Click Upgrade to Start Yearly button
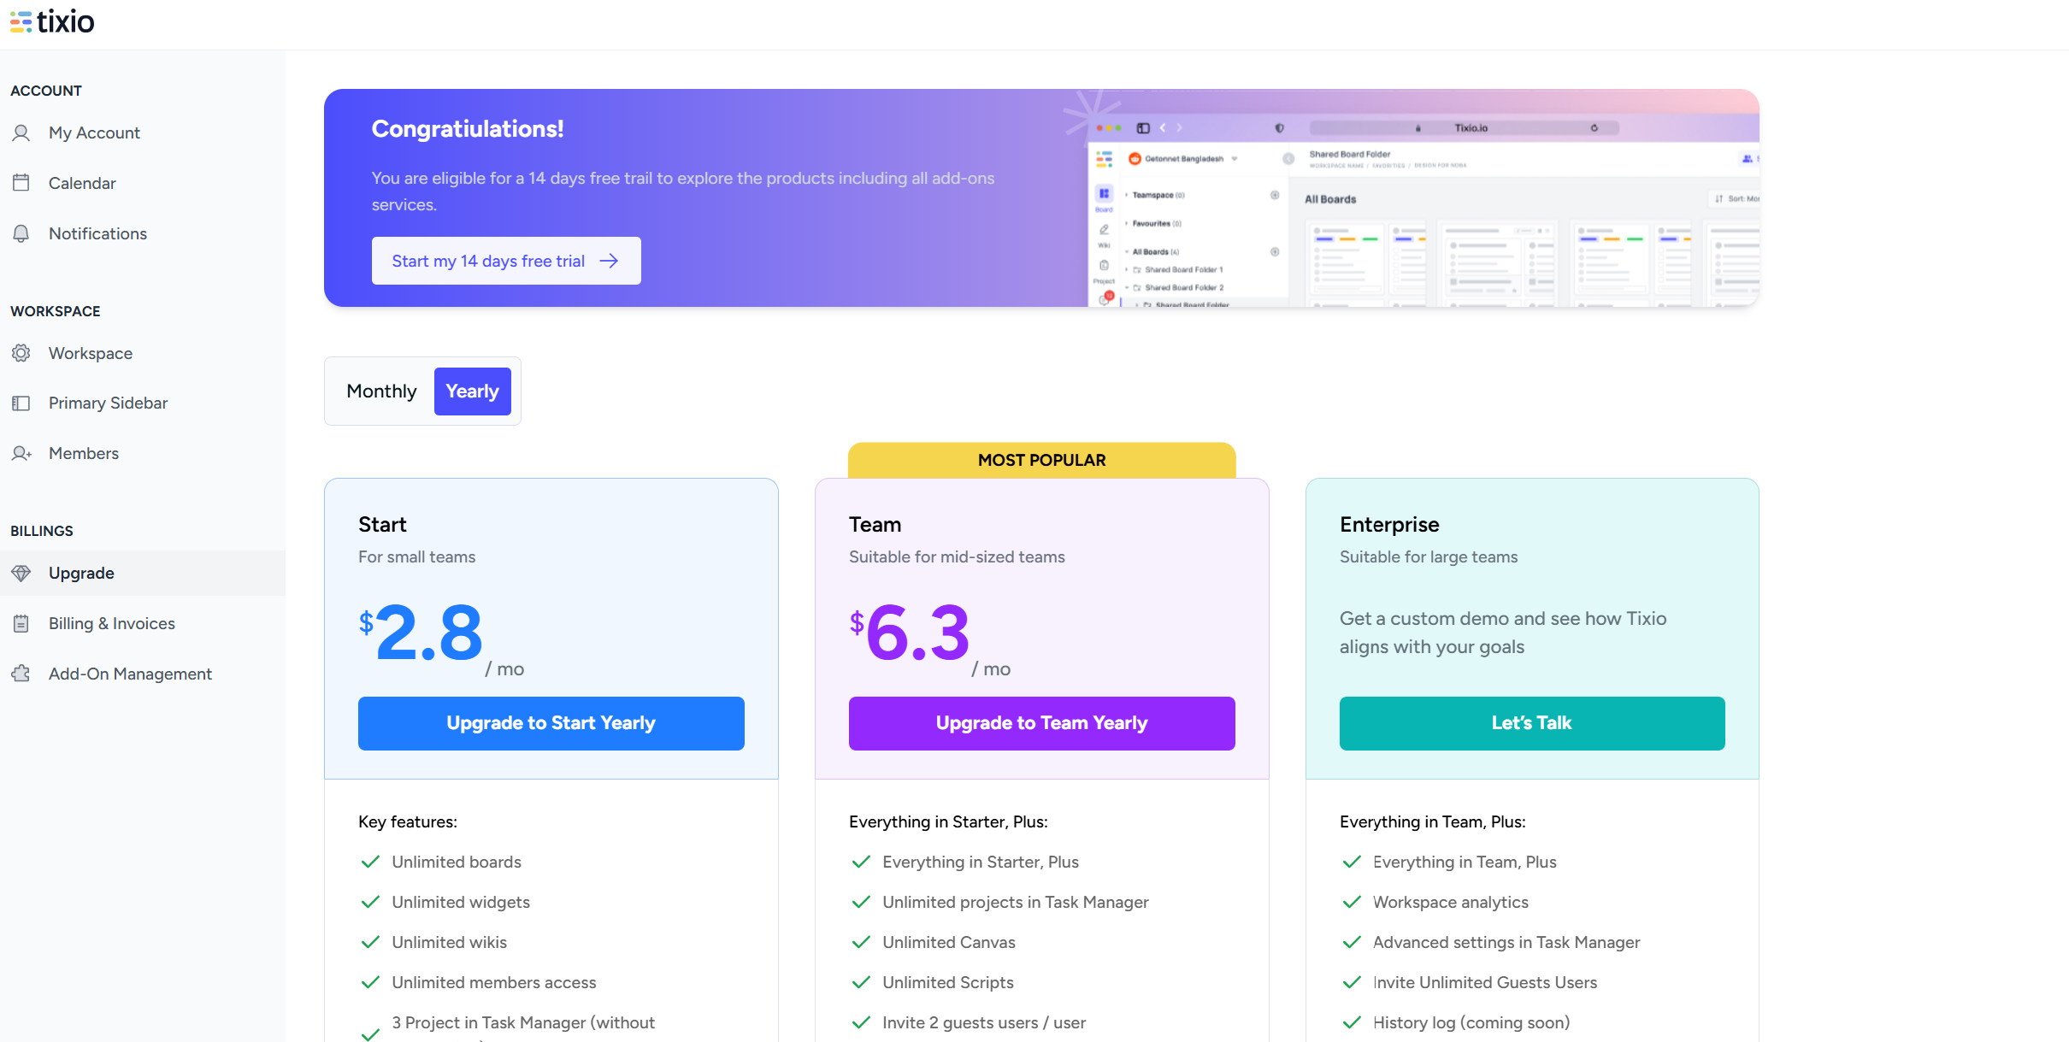2069x1042 pixels. (551, 723)
